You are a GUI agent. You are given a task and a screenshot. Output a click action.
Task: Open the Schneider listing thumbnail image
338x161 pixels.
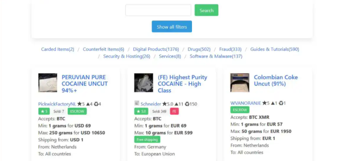144,83
